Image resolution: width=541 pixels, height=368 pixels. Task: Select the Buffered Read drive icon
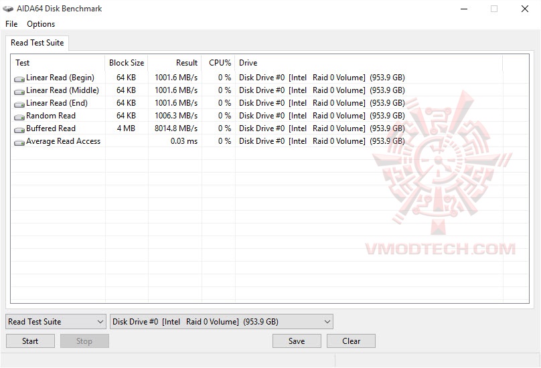19,130
